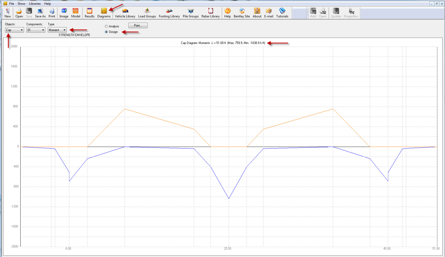Screen dimensions: 445x257
Task: Expand the Objects dropdown showing Cap
Action: pyautogui.click(x=15, y=30)
